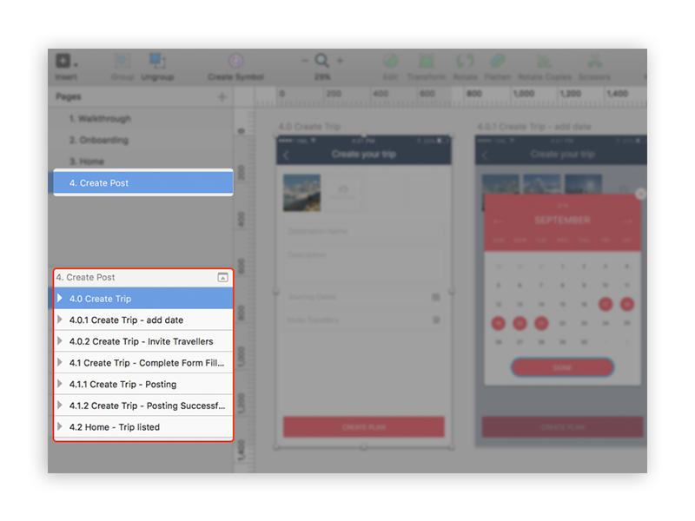Add a new page with the plus button
695x521 pixels.
tap(222, 96)
